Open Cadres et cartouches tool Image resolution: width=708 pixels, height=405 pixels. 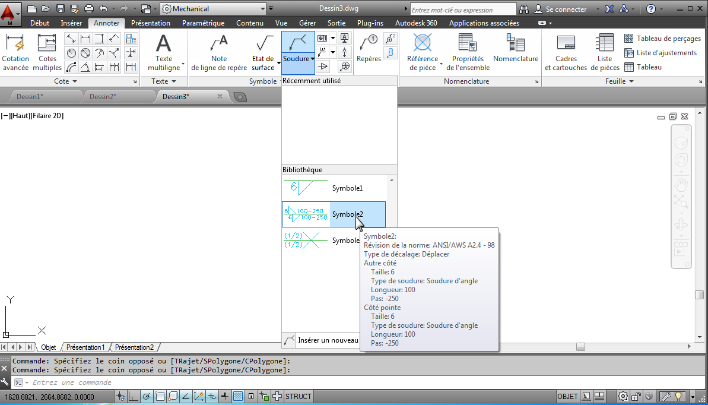(x=566, y=52)
